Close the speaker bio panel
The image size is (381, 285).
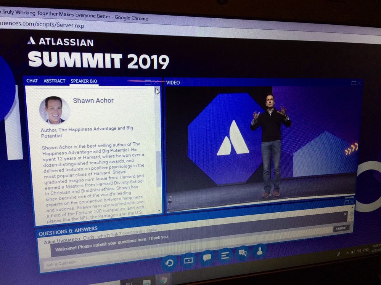pyautogui.click(x=156, y=83)
